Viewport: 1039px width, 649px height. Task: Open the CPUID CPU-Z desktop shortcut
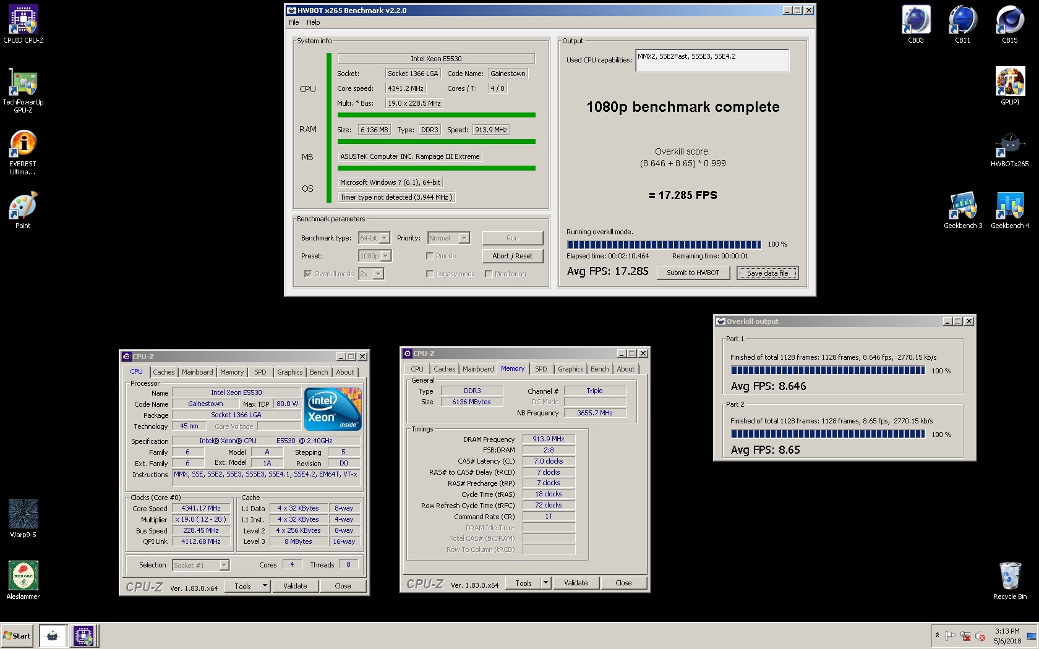click(x=23, y=23)
